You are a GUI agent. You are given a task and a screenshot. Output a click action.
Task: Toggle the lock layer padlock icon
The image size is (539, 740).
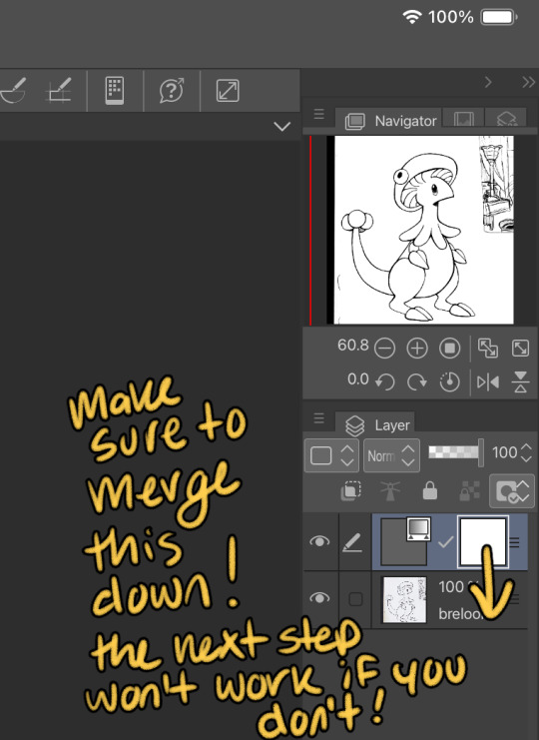click(429, 490)
